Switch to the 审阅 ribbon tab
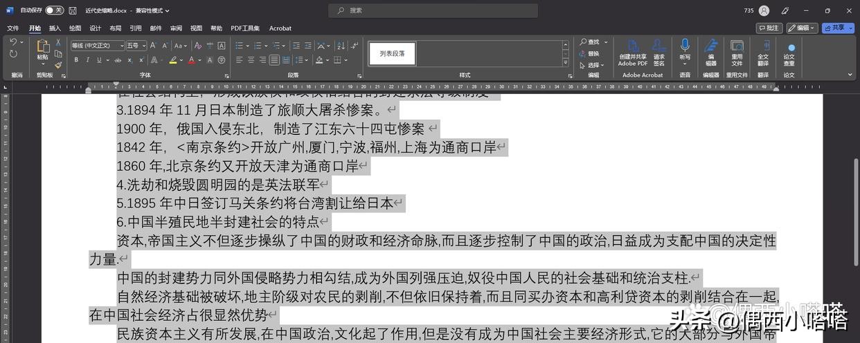Viewport: 860px width, 343px height. (176, 28)
